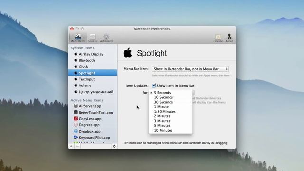The height and width of the screenshot is (171, 304).
Task: Open the Menu Bar Item dropdown
Action: pyautogui.click(x=190, y=69)
